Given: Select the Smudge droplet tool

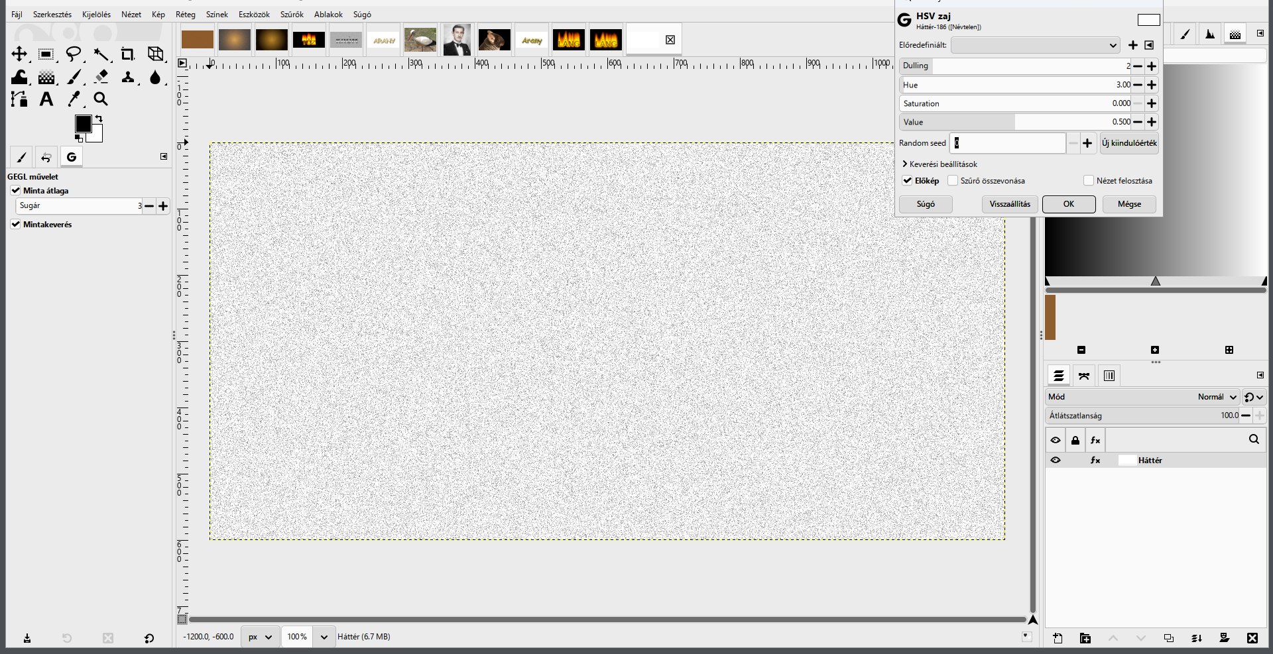Looking at the screenshot, I should 155,77.
